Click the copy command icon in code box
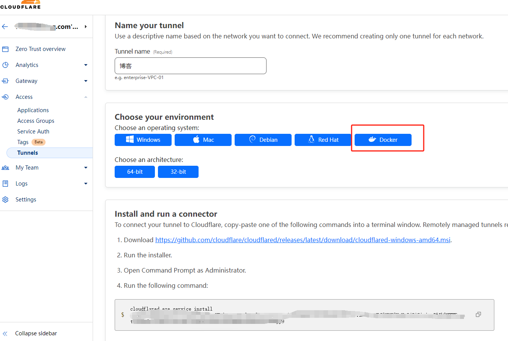 478,314
